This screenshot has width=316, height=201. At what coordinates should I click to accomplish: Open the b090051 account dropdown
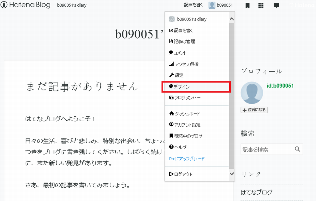pyautogui.click(x=221, y=5)
